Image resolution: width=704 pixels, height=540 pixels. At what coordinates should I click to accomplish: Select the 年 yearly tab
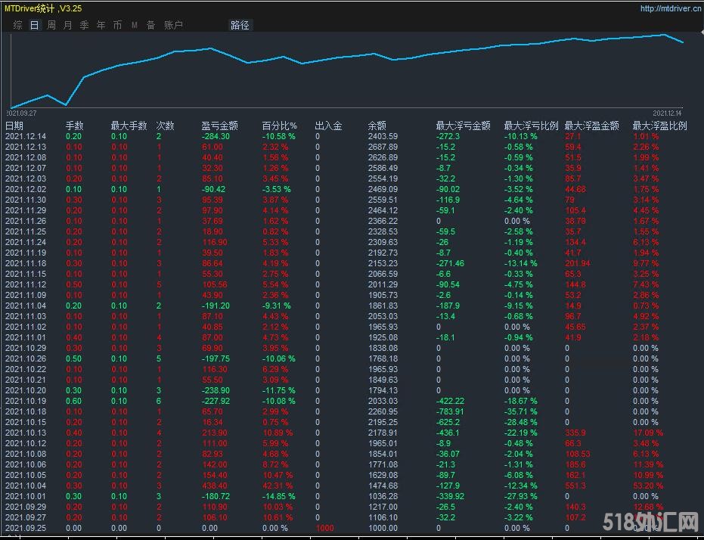pos(101,25)
